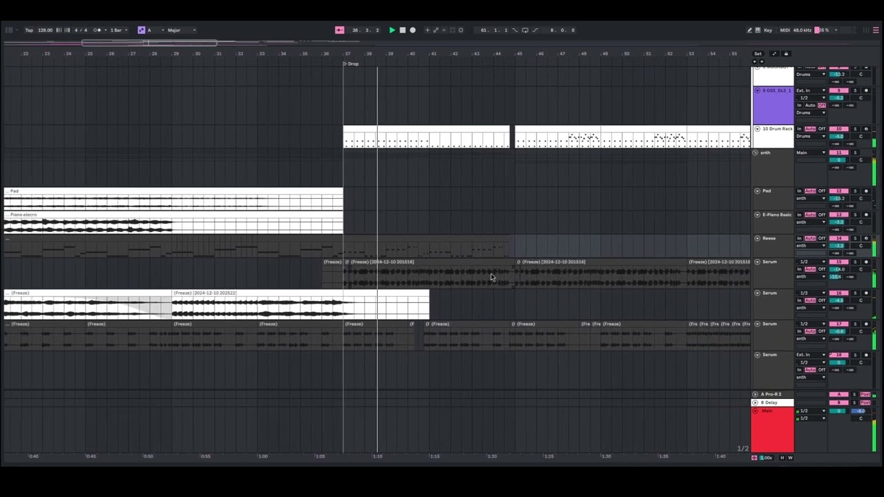Screen dimensions: 884x497
Task: Adjust the -5.2 volume on 9 OSS_DL2_1
Action: (839, 98)
